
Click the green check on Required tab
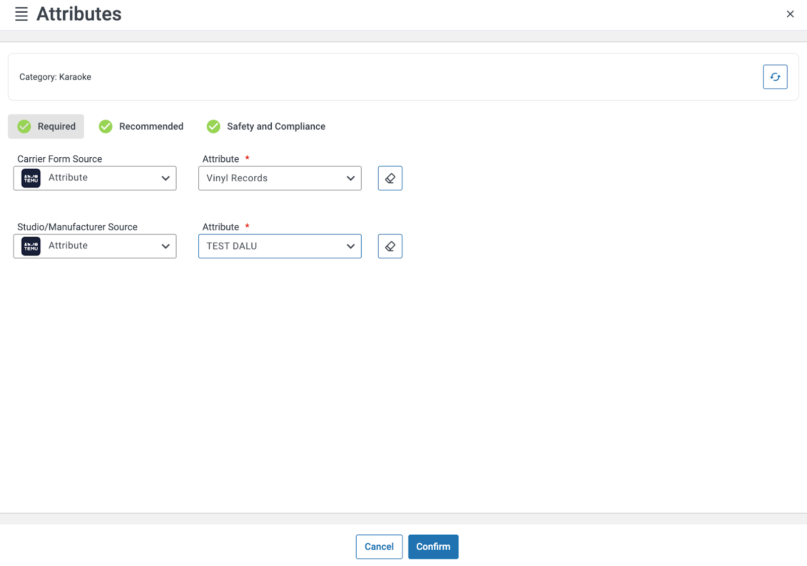[24, 127]
